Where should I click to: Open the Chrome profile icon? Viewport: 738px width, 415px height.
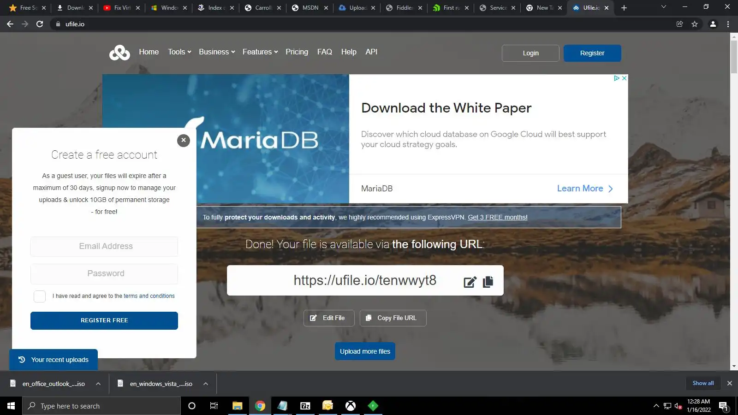[x=713, y=24]
